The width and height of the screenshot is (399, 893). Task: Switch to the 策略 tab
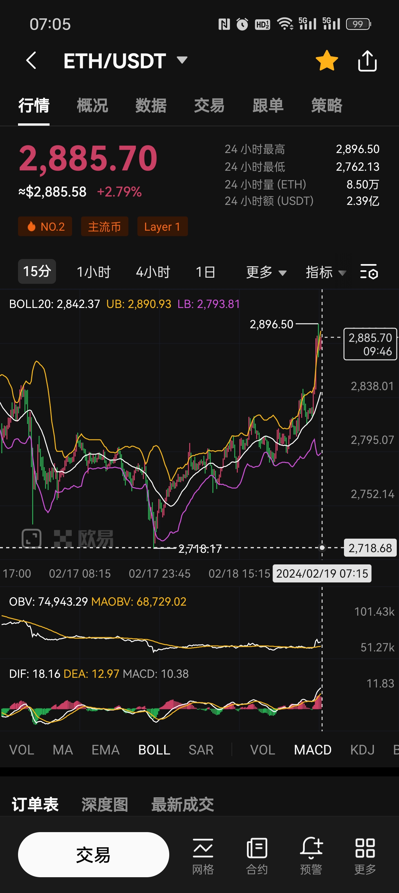coord(326,105)
